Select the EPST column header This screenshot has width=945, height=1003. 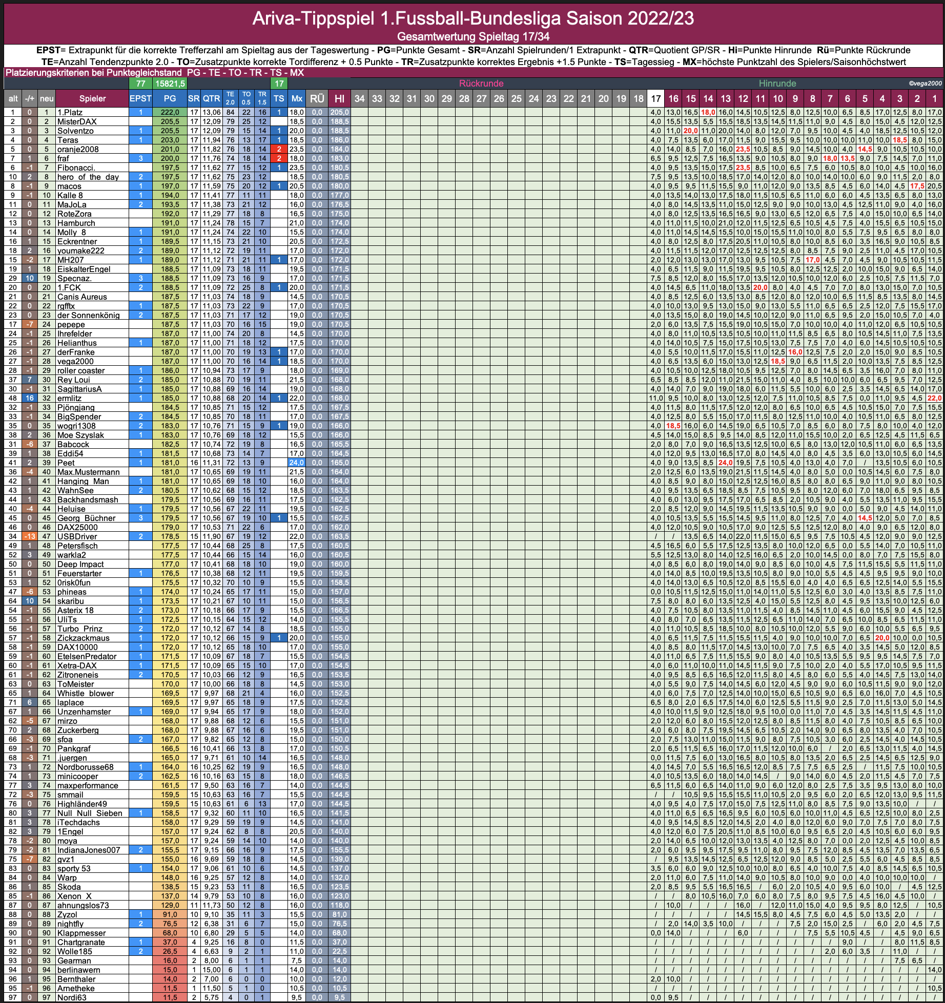pyautogui.click(x=140, y=98)
